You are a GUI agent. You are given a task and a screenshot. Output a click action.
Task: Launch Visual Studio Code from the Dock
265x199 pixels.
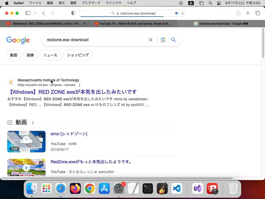point(177,188)
